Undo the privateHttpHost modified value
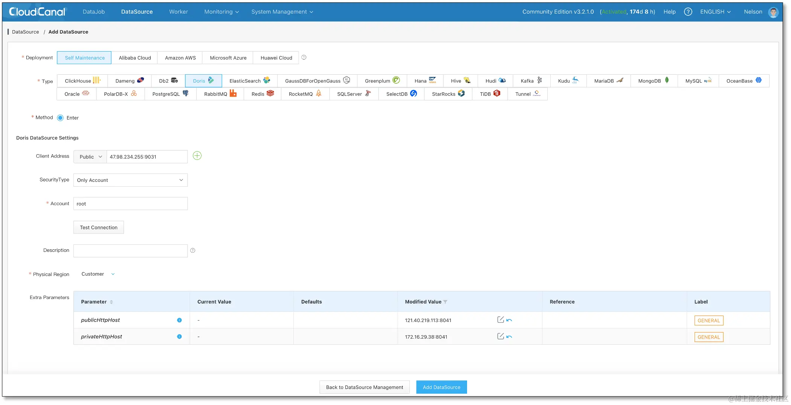The height and width of the screenshot is (405, 791). 509,337
